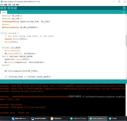
Task: Open the Serial Monitor magnifier icon
Action: point(124,8)
